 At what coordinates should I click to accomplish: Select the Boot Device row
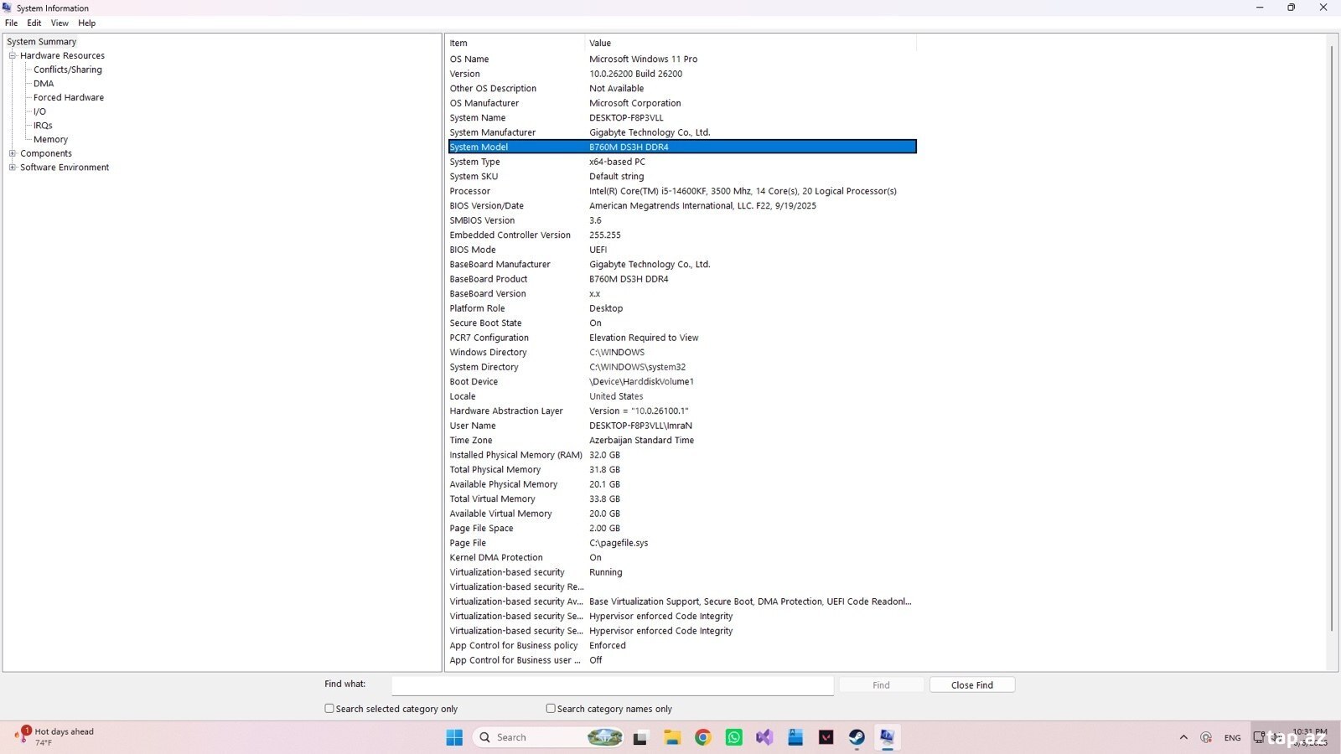[x=682, y=382]
